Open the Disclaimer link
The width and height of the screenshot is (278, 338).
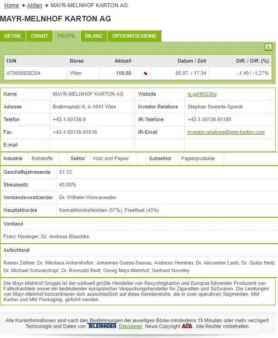click(x=130, y=326)
